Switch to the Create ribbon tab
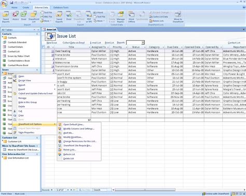The height and width of the screenshot is (196, 246). coord(26,8)
